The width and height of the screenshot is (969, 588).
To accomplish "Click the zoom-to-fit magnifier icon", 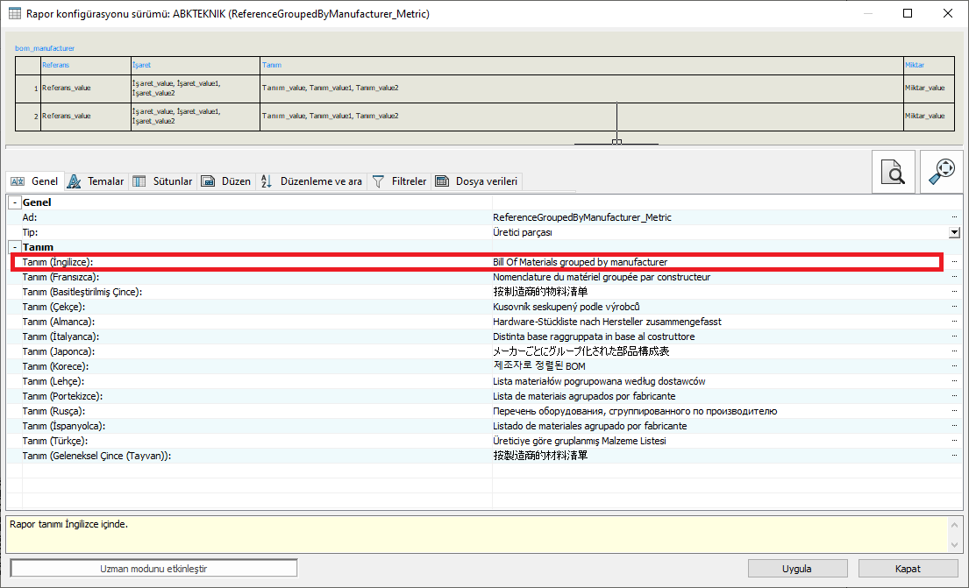I will click(x=942, y=172).
